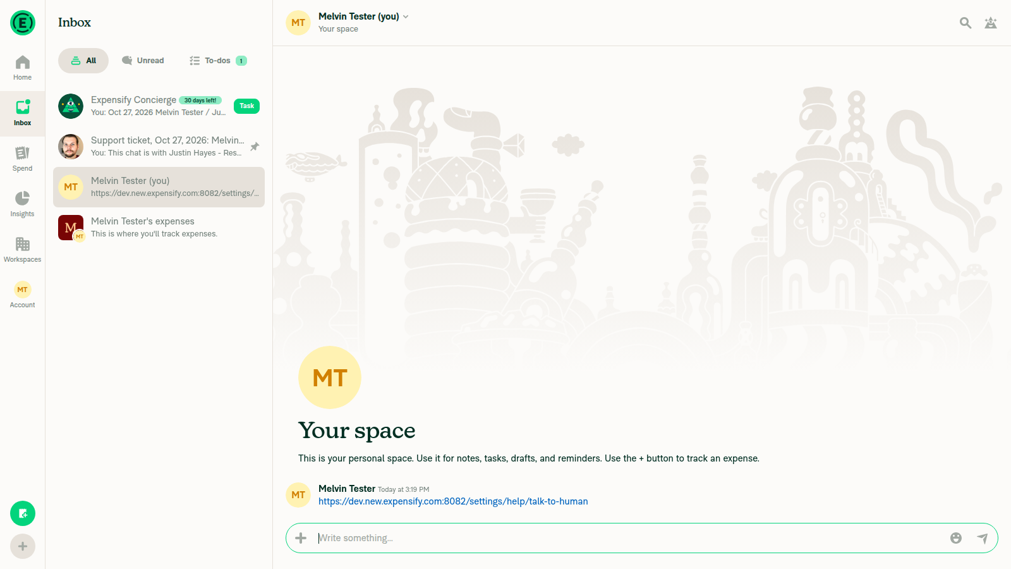Open the Workspaces section
Viewport: 1011px width, 569px height.
pos(23,250)
